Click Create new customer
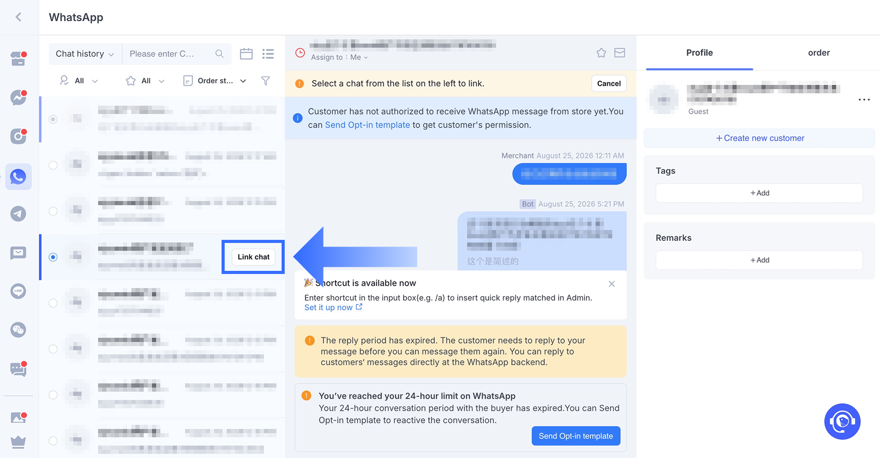Image resolution: width=880 pixels, height=458 pixels. pos(759,138)
